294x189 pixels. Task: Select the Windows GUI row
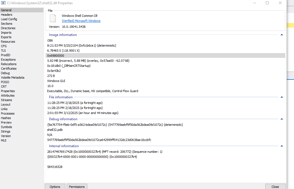165,81
